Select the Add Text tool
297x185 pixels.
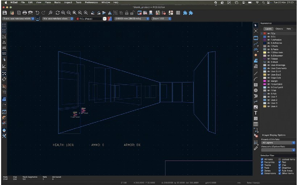pos(256,113)
